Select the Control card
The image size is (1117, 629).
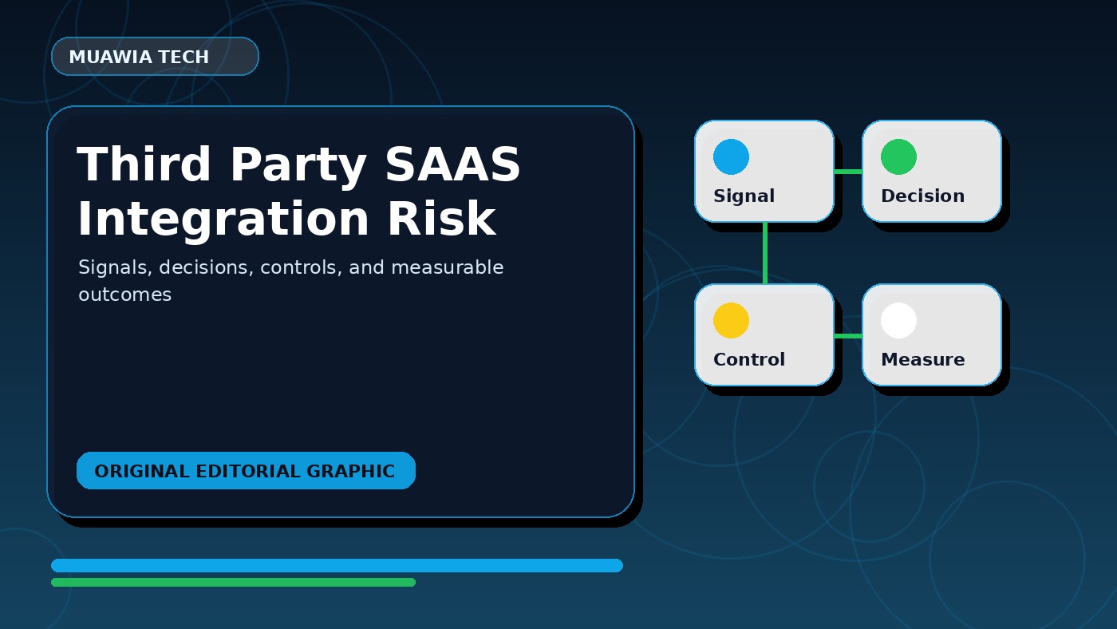click(x=764, y=335)
